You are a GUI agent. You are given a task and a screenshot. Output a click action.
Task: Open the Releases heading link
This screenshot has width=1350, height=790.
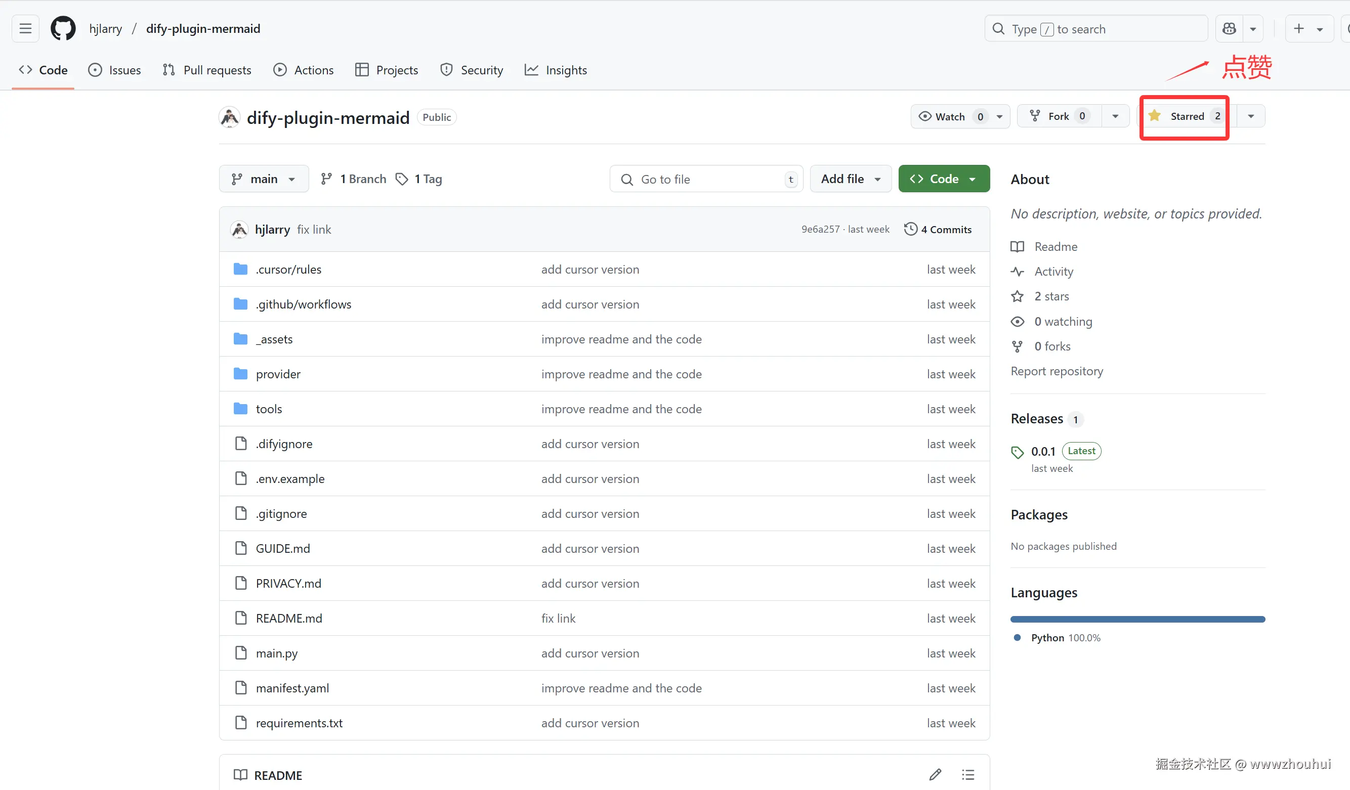coord(1037,418)
